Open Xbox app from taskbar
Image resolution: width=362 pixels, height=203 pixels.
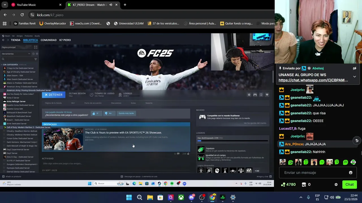click(x=181, y=197)
